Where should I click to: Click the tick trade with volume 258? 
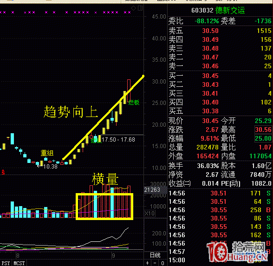pos(255,210)
